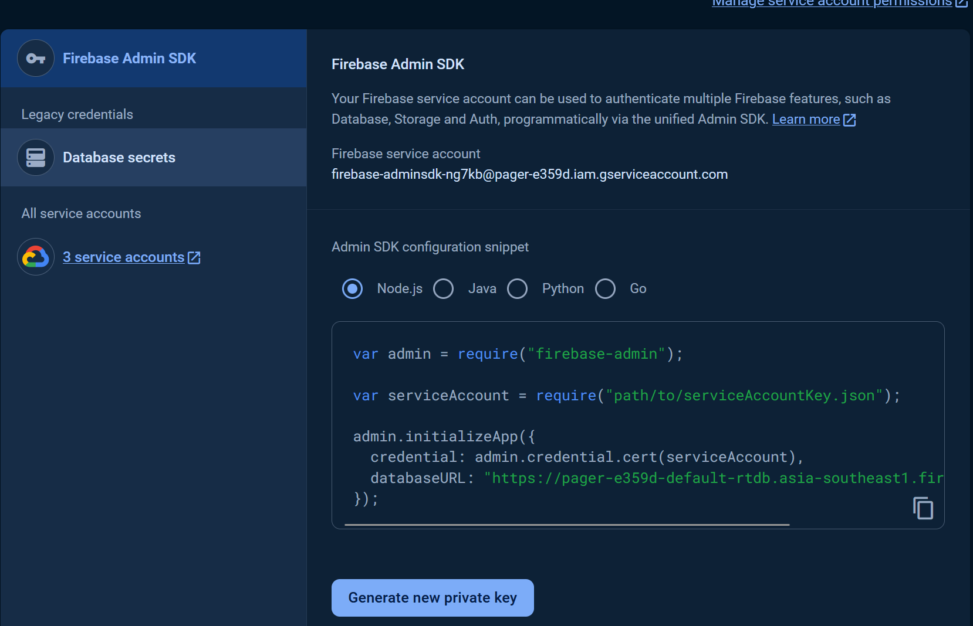The height and width of the screenshot is (626, 973).
Task: Pick the Go radio button
Action: [605, 288]
